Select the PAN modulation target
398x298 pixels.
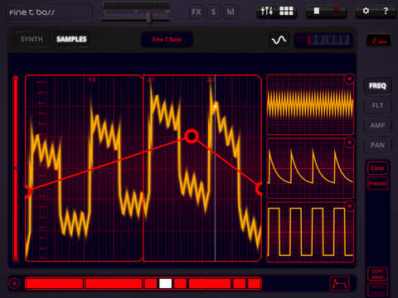click(x=377, y=145)
